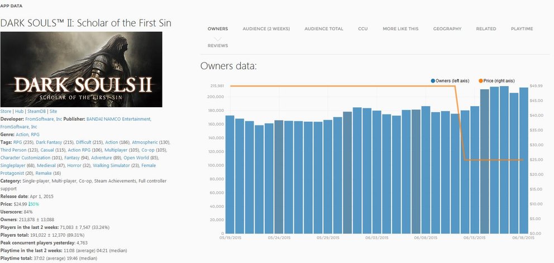Click the 06/13/2015 date axis label
Screen dimensions: 554x263
pyautogui.click(x=475, y=238)
